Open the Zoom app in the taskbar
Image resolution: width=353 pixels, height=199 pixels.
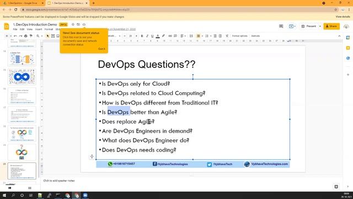[85, 195]
